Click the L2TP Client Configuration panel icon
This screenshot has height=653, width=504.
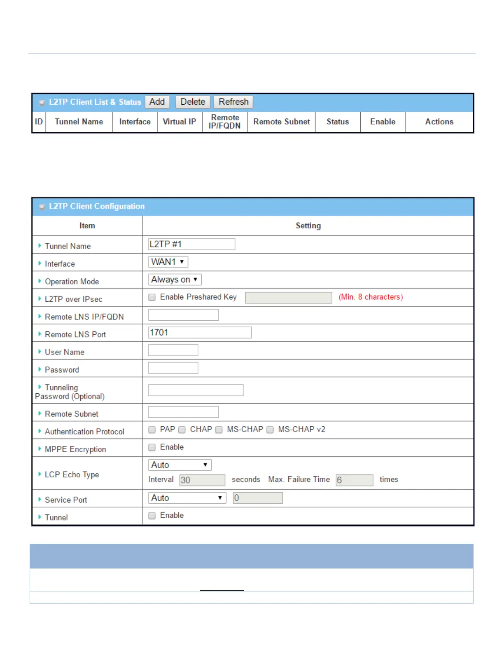42,207
